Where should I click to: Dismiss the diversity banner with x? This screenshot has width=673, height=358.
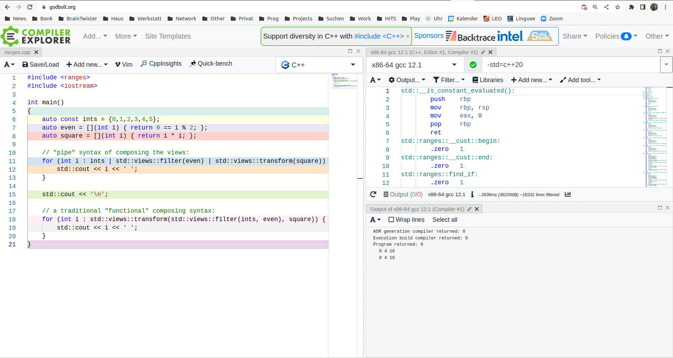click(408, 37)
